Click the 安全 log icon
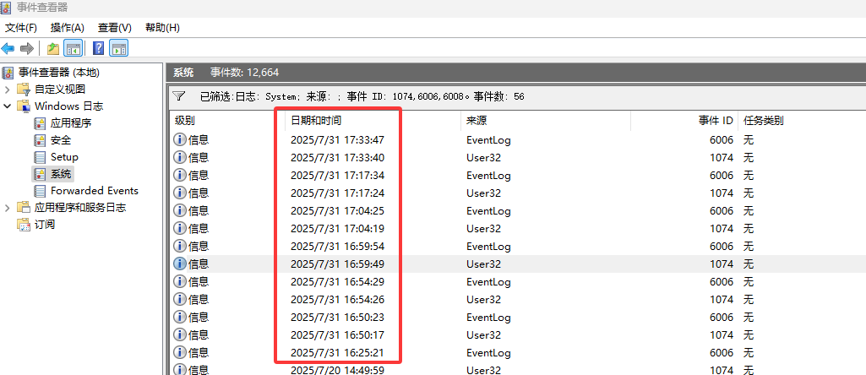 coord(40,140)
